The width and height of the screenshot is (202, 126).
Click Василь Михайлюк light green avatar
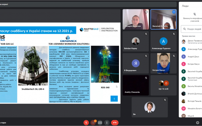coord(184,86)
